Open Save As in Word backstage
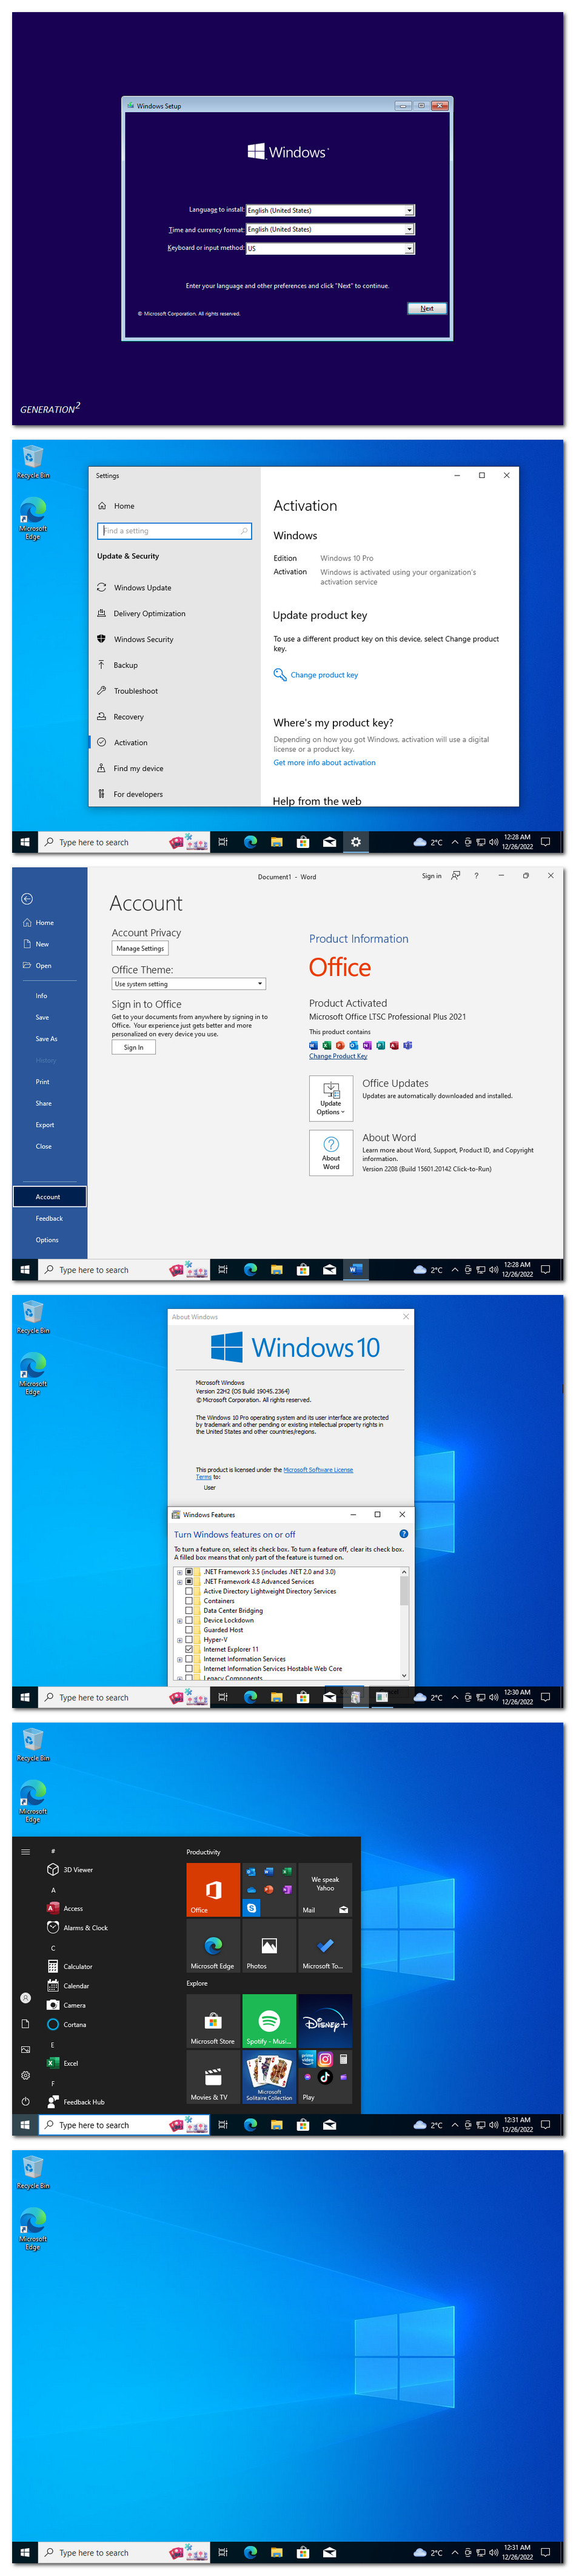 [47, 1038]
